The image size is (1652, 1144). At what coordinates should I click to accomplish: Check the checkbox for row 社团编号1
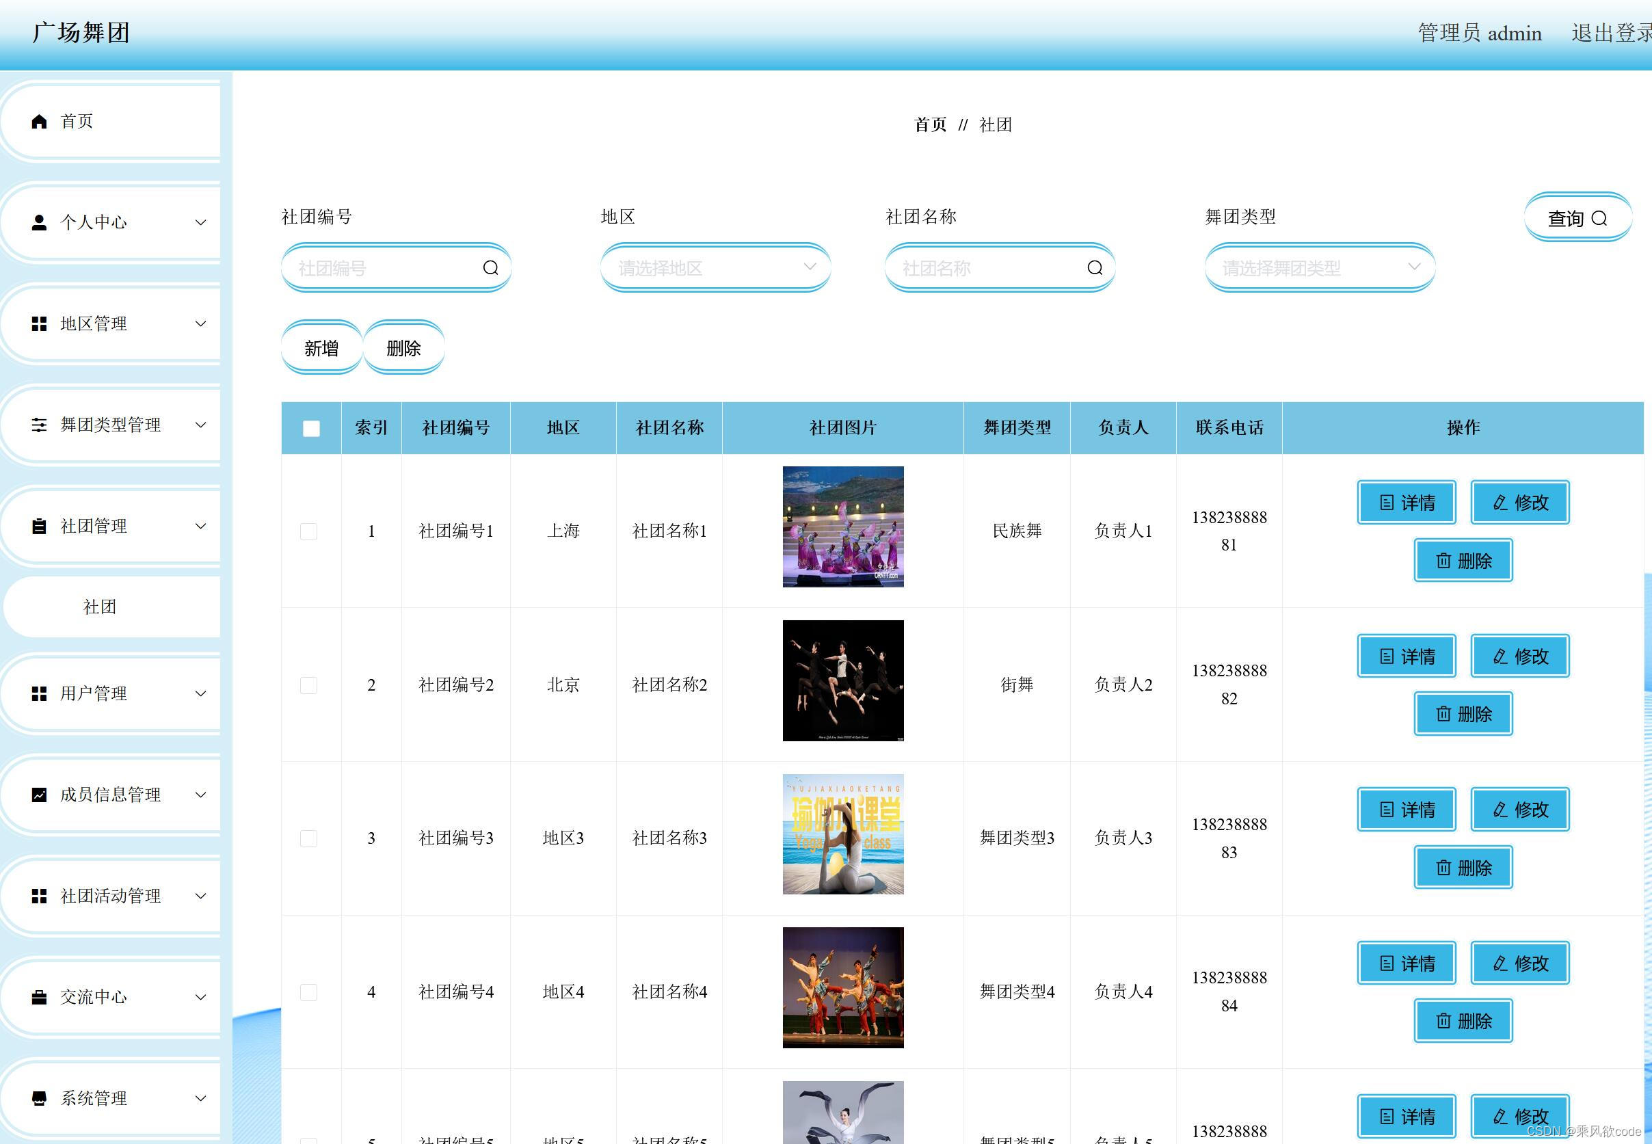(x=309, y=531)
